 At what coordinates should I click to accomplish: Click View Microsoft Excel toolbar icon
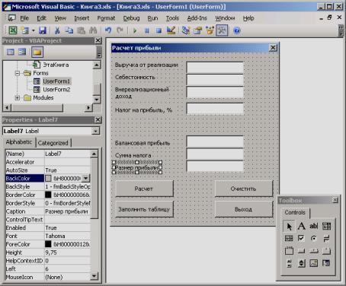[13, 30]
